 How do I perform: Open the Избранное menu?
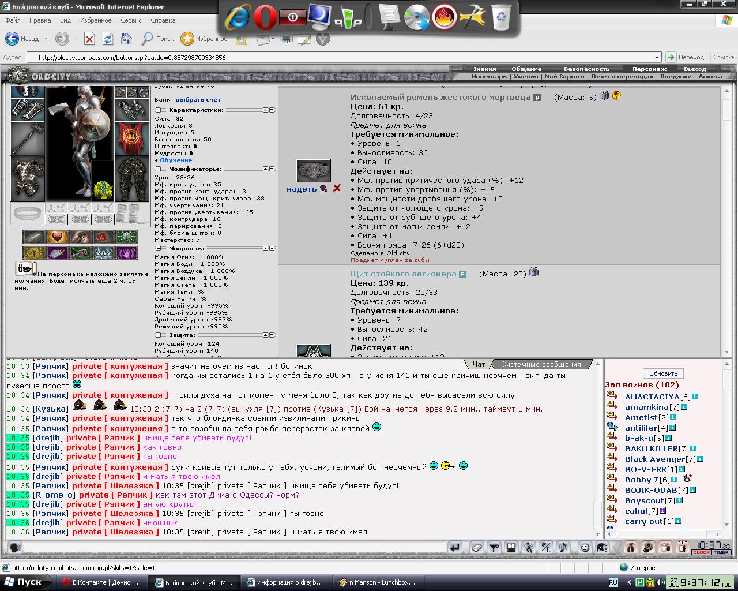(x=96, y=20)
